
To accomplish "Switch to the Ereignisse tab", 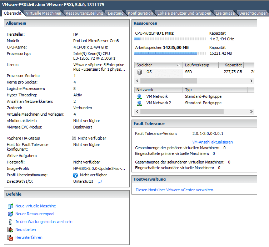I will 225,13.
